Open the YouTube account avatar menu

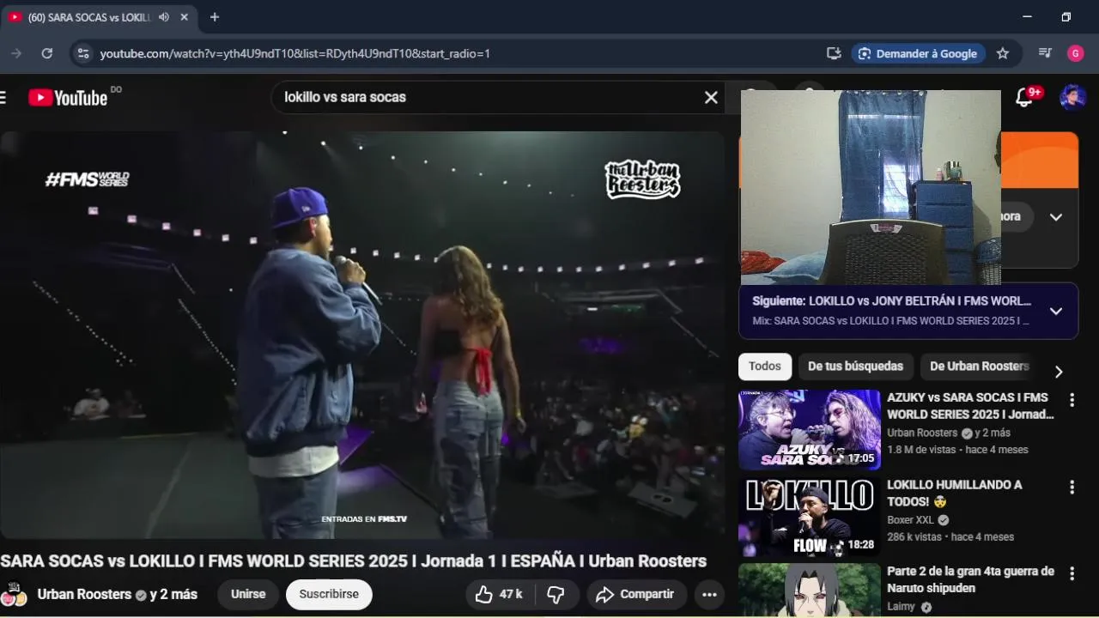pos(1073,98)
